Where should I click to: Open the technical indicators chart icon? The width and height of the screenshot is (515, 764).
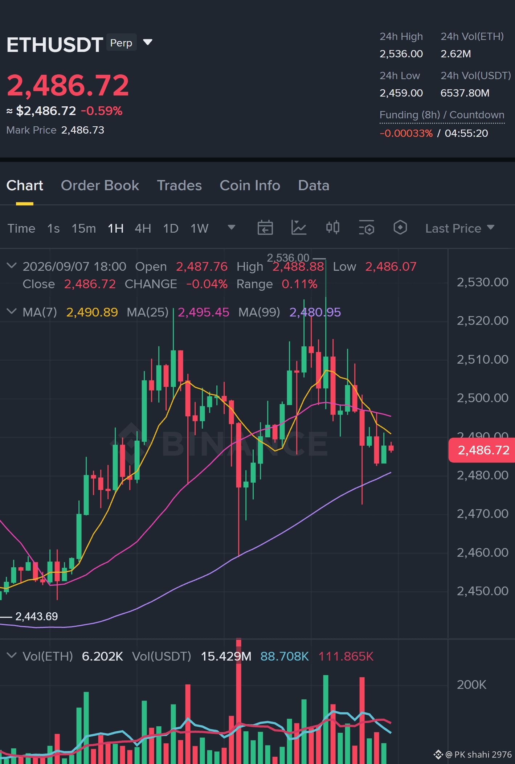pos(299,228)
